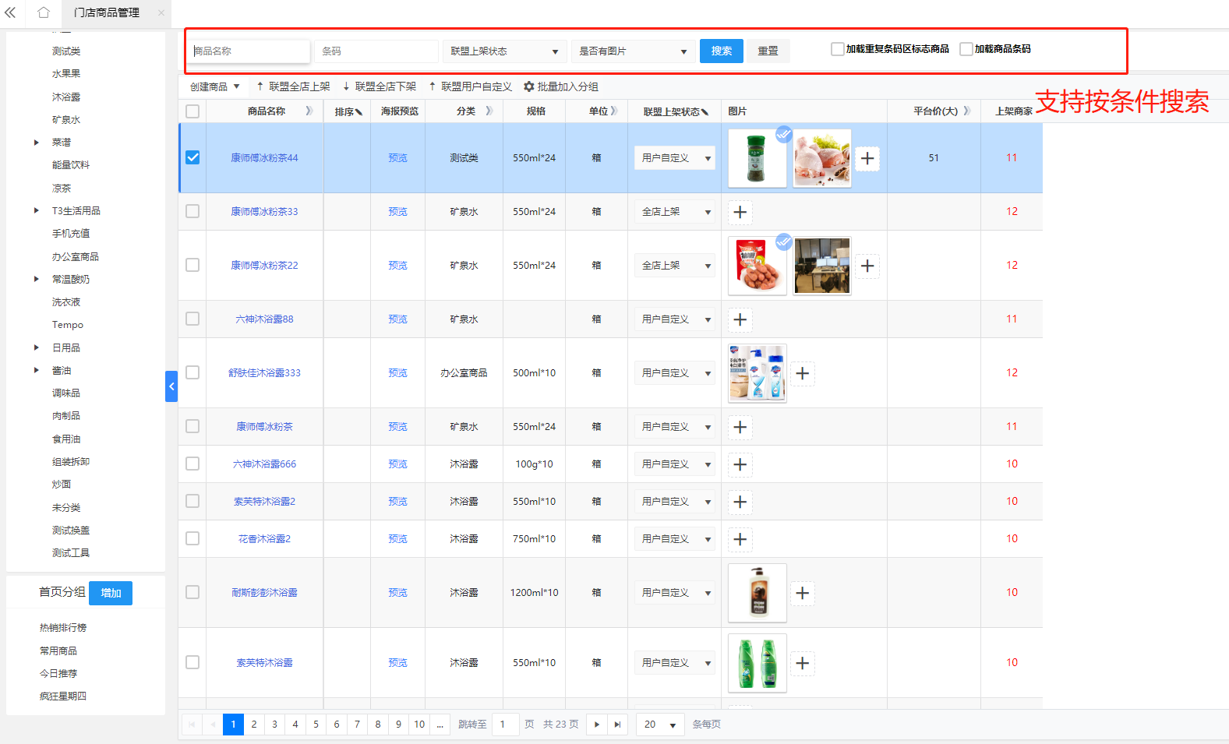Image resolution: width=1229 pixels, height=744 pixels.
Task: Enable 加载重复条码区标志商品 checkbox
Action: [x=838, y=49]
